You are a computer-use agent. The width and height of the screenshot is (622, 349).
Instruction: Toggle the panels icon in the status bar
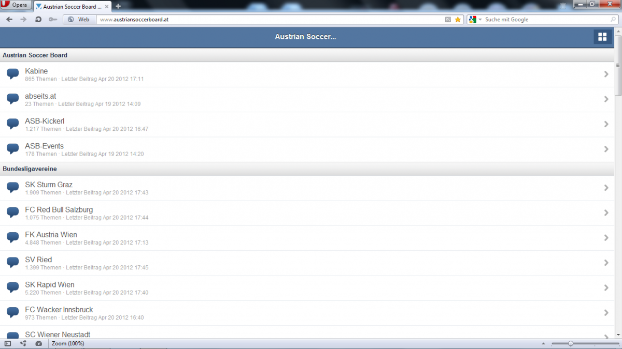point(8,344)
